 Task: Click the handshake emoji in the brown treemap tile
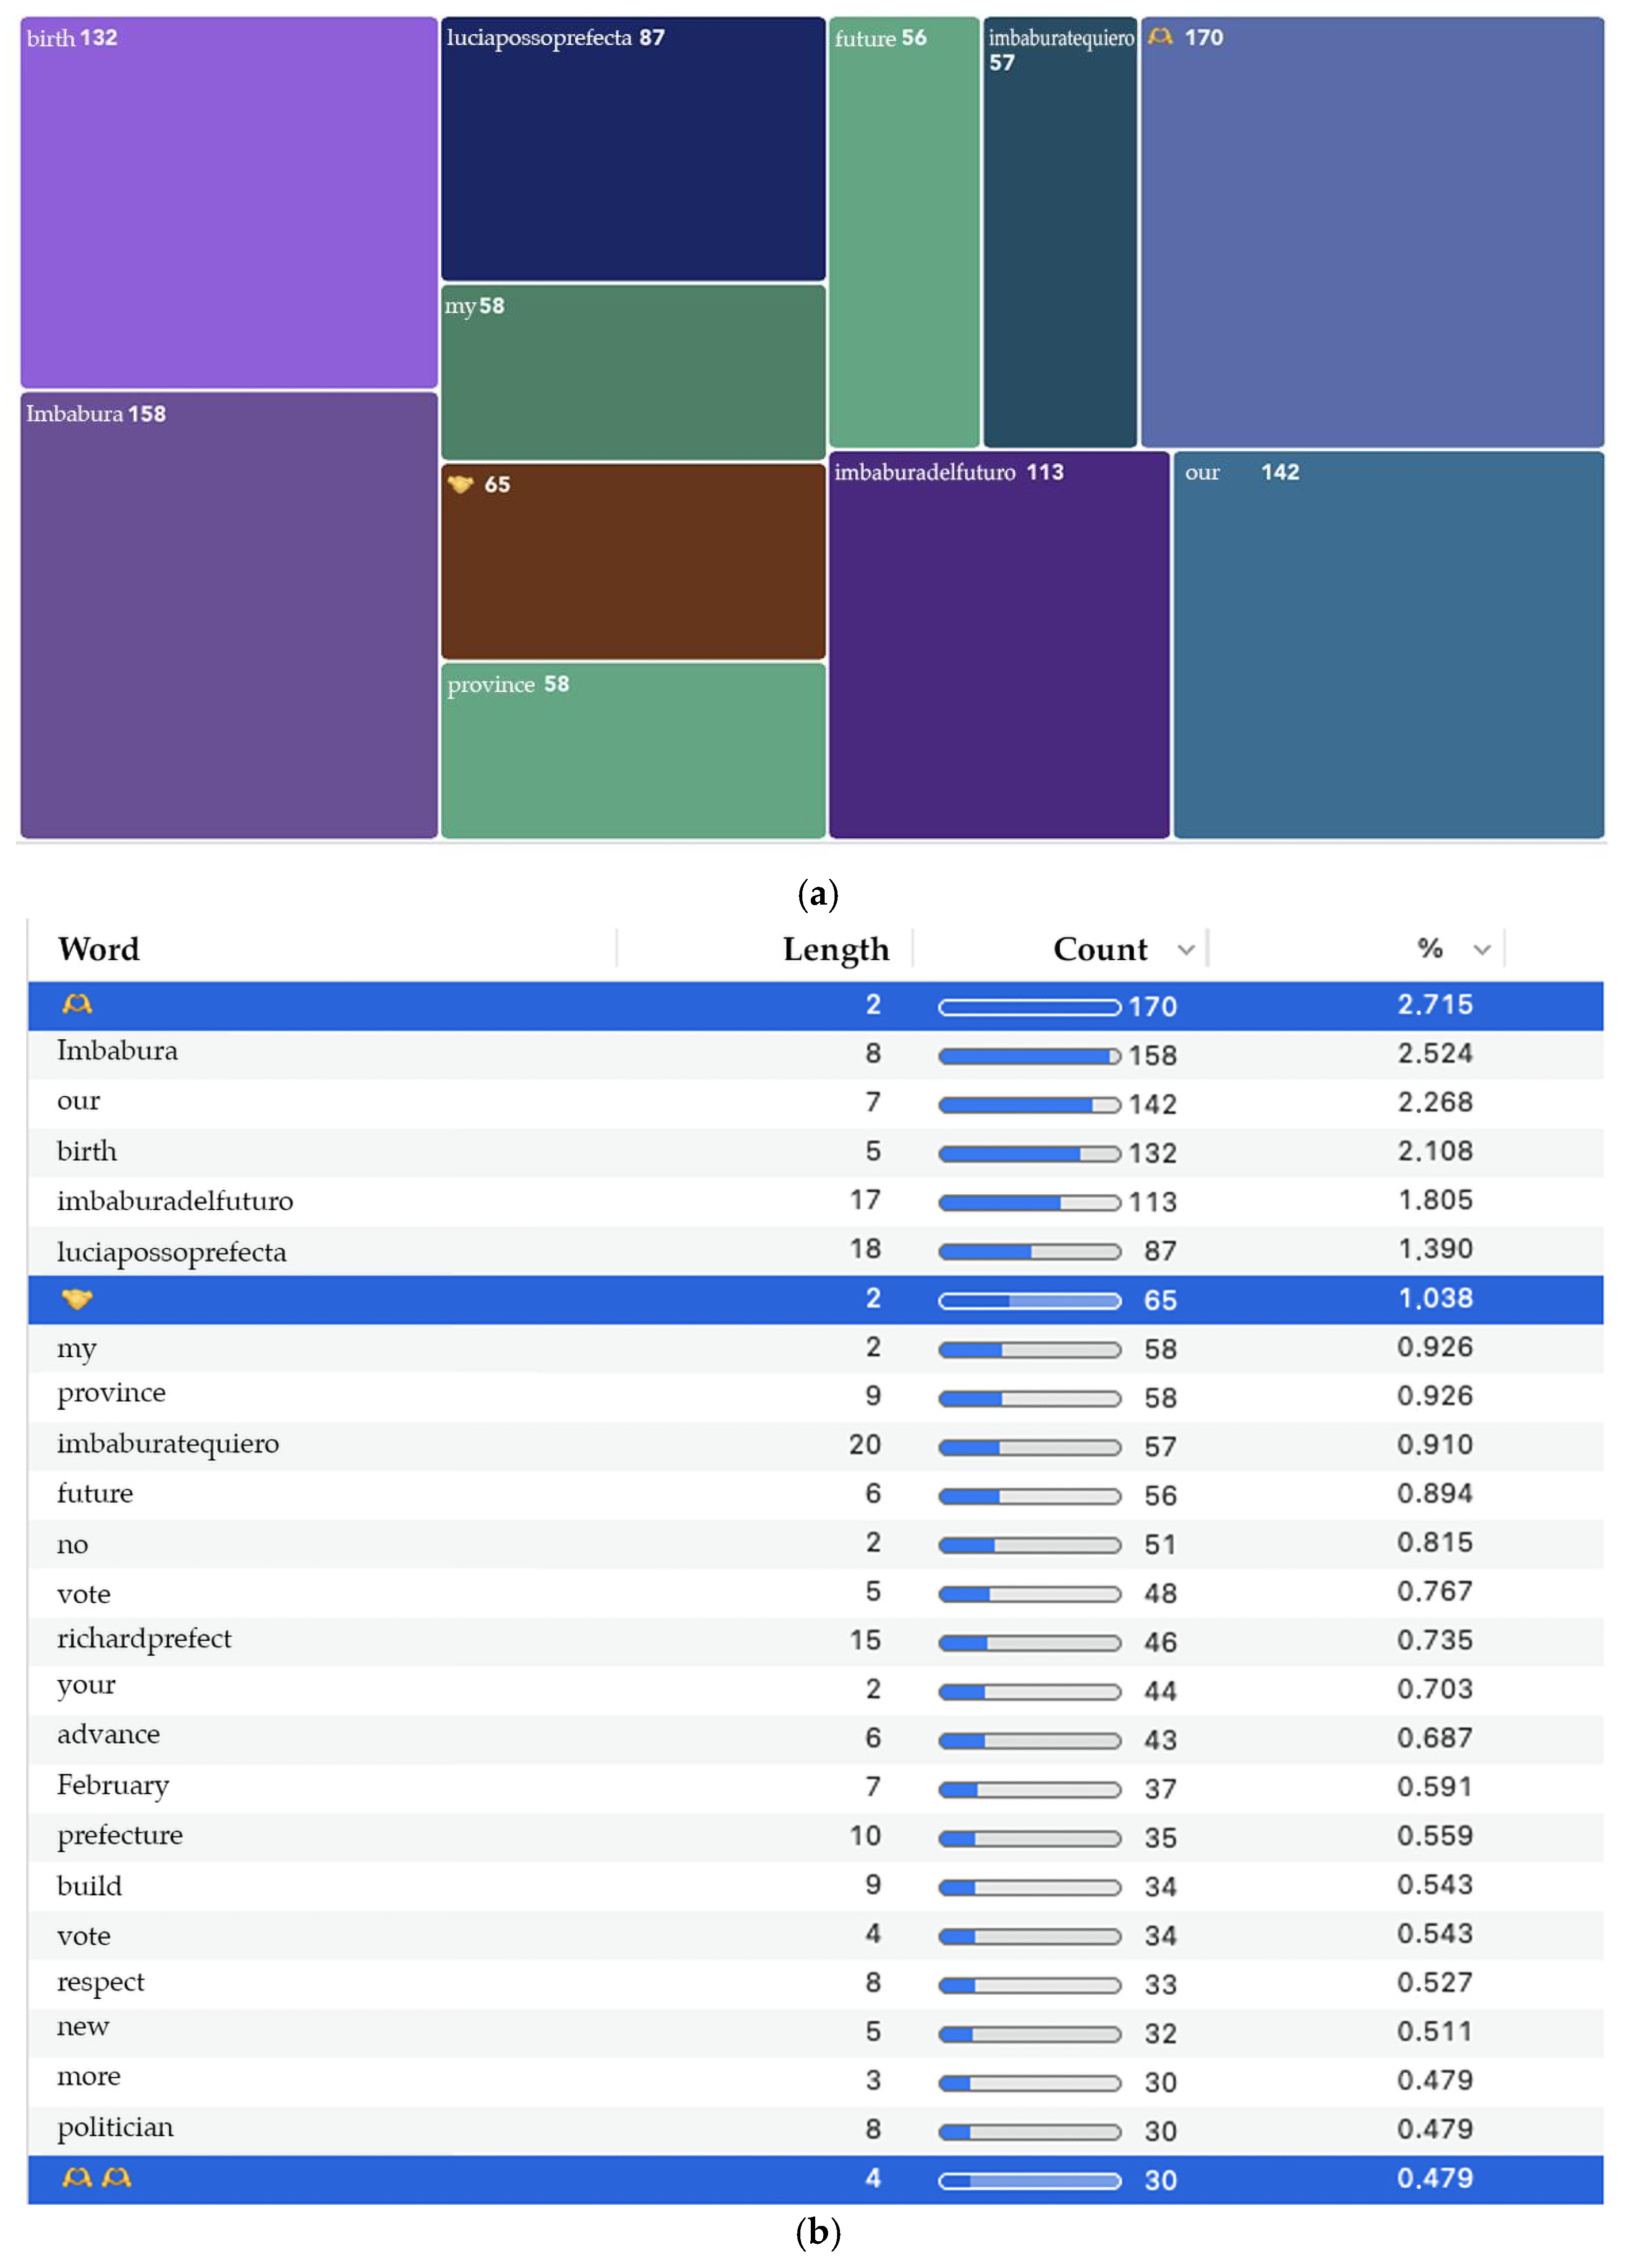click(x=460, y=485)
